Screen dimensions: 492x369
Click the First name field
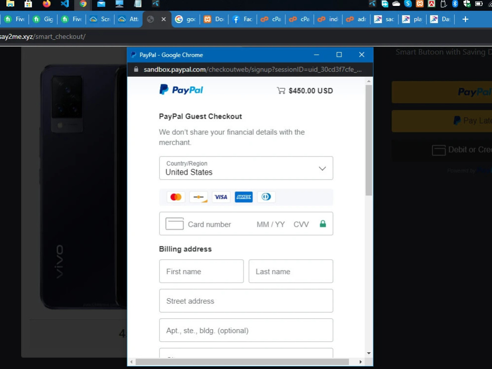[201, 271]
